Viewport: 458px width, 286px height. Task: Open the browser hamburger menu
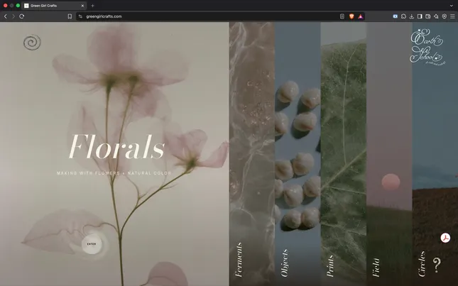tap(452, 16)
